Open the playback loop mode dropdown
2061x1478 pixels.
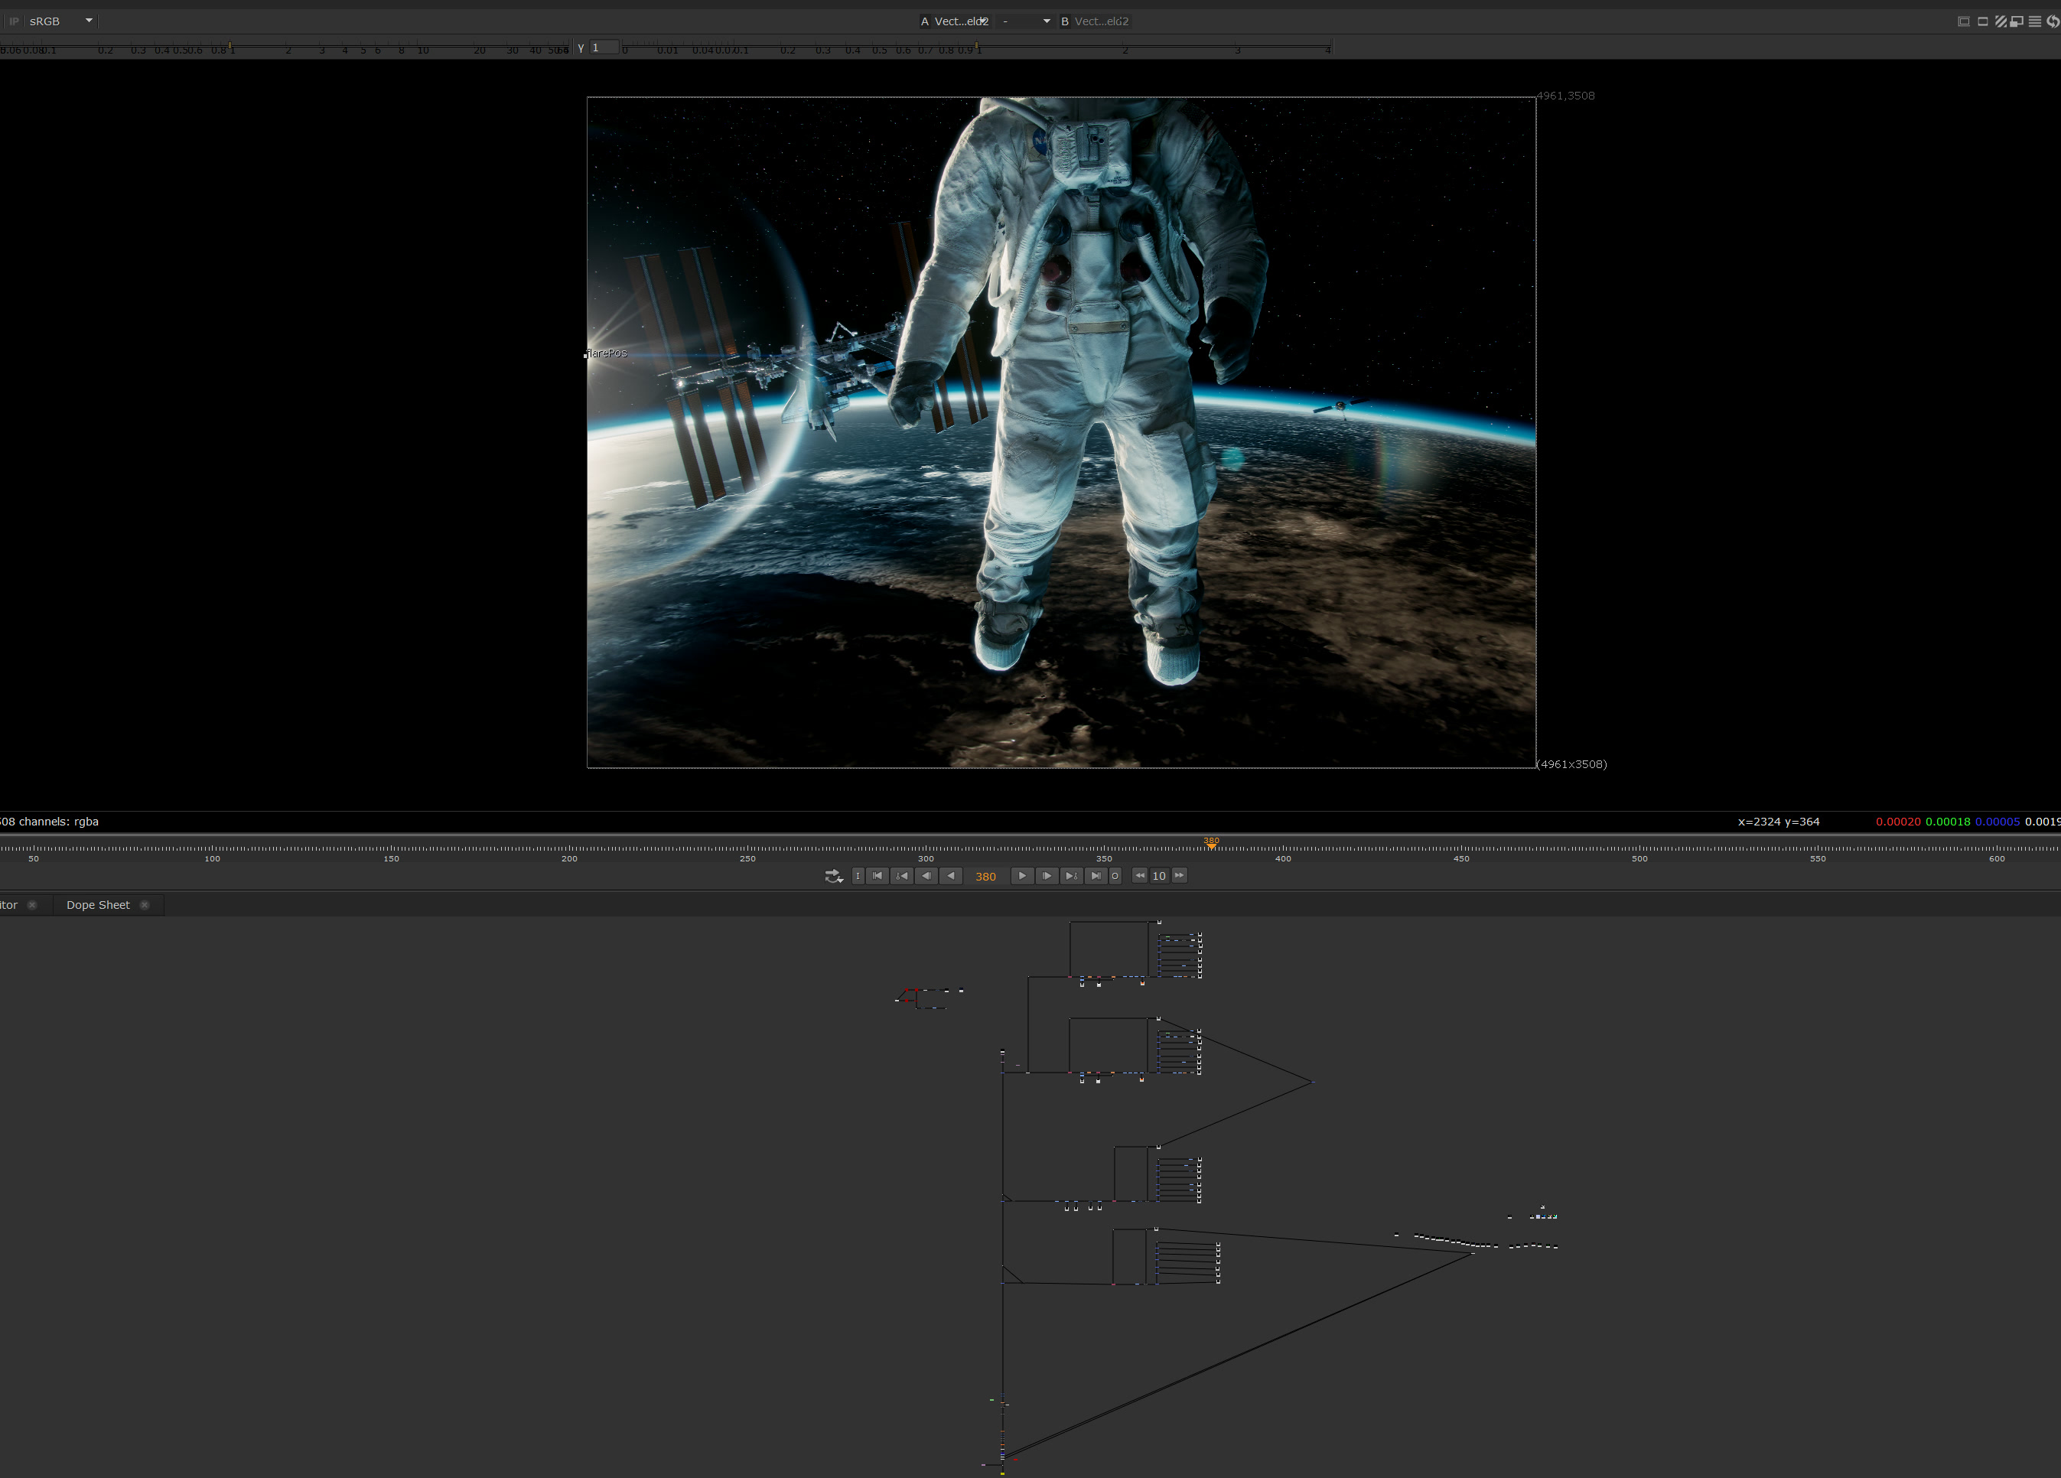833,876
